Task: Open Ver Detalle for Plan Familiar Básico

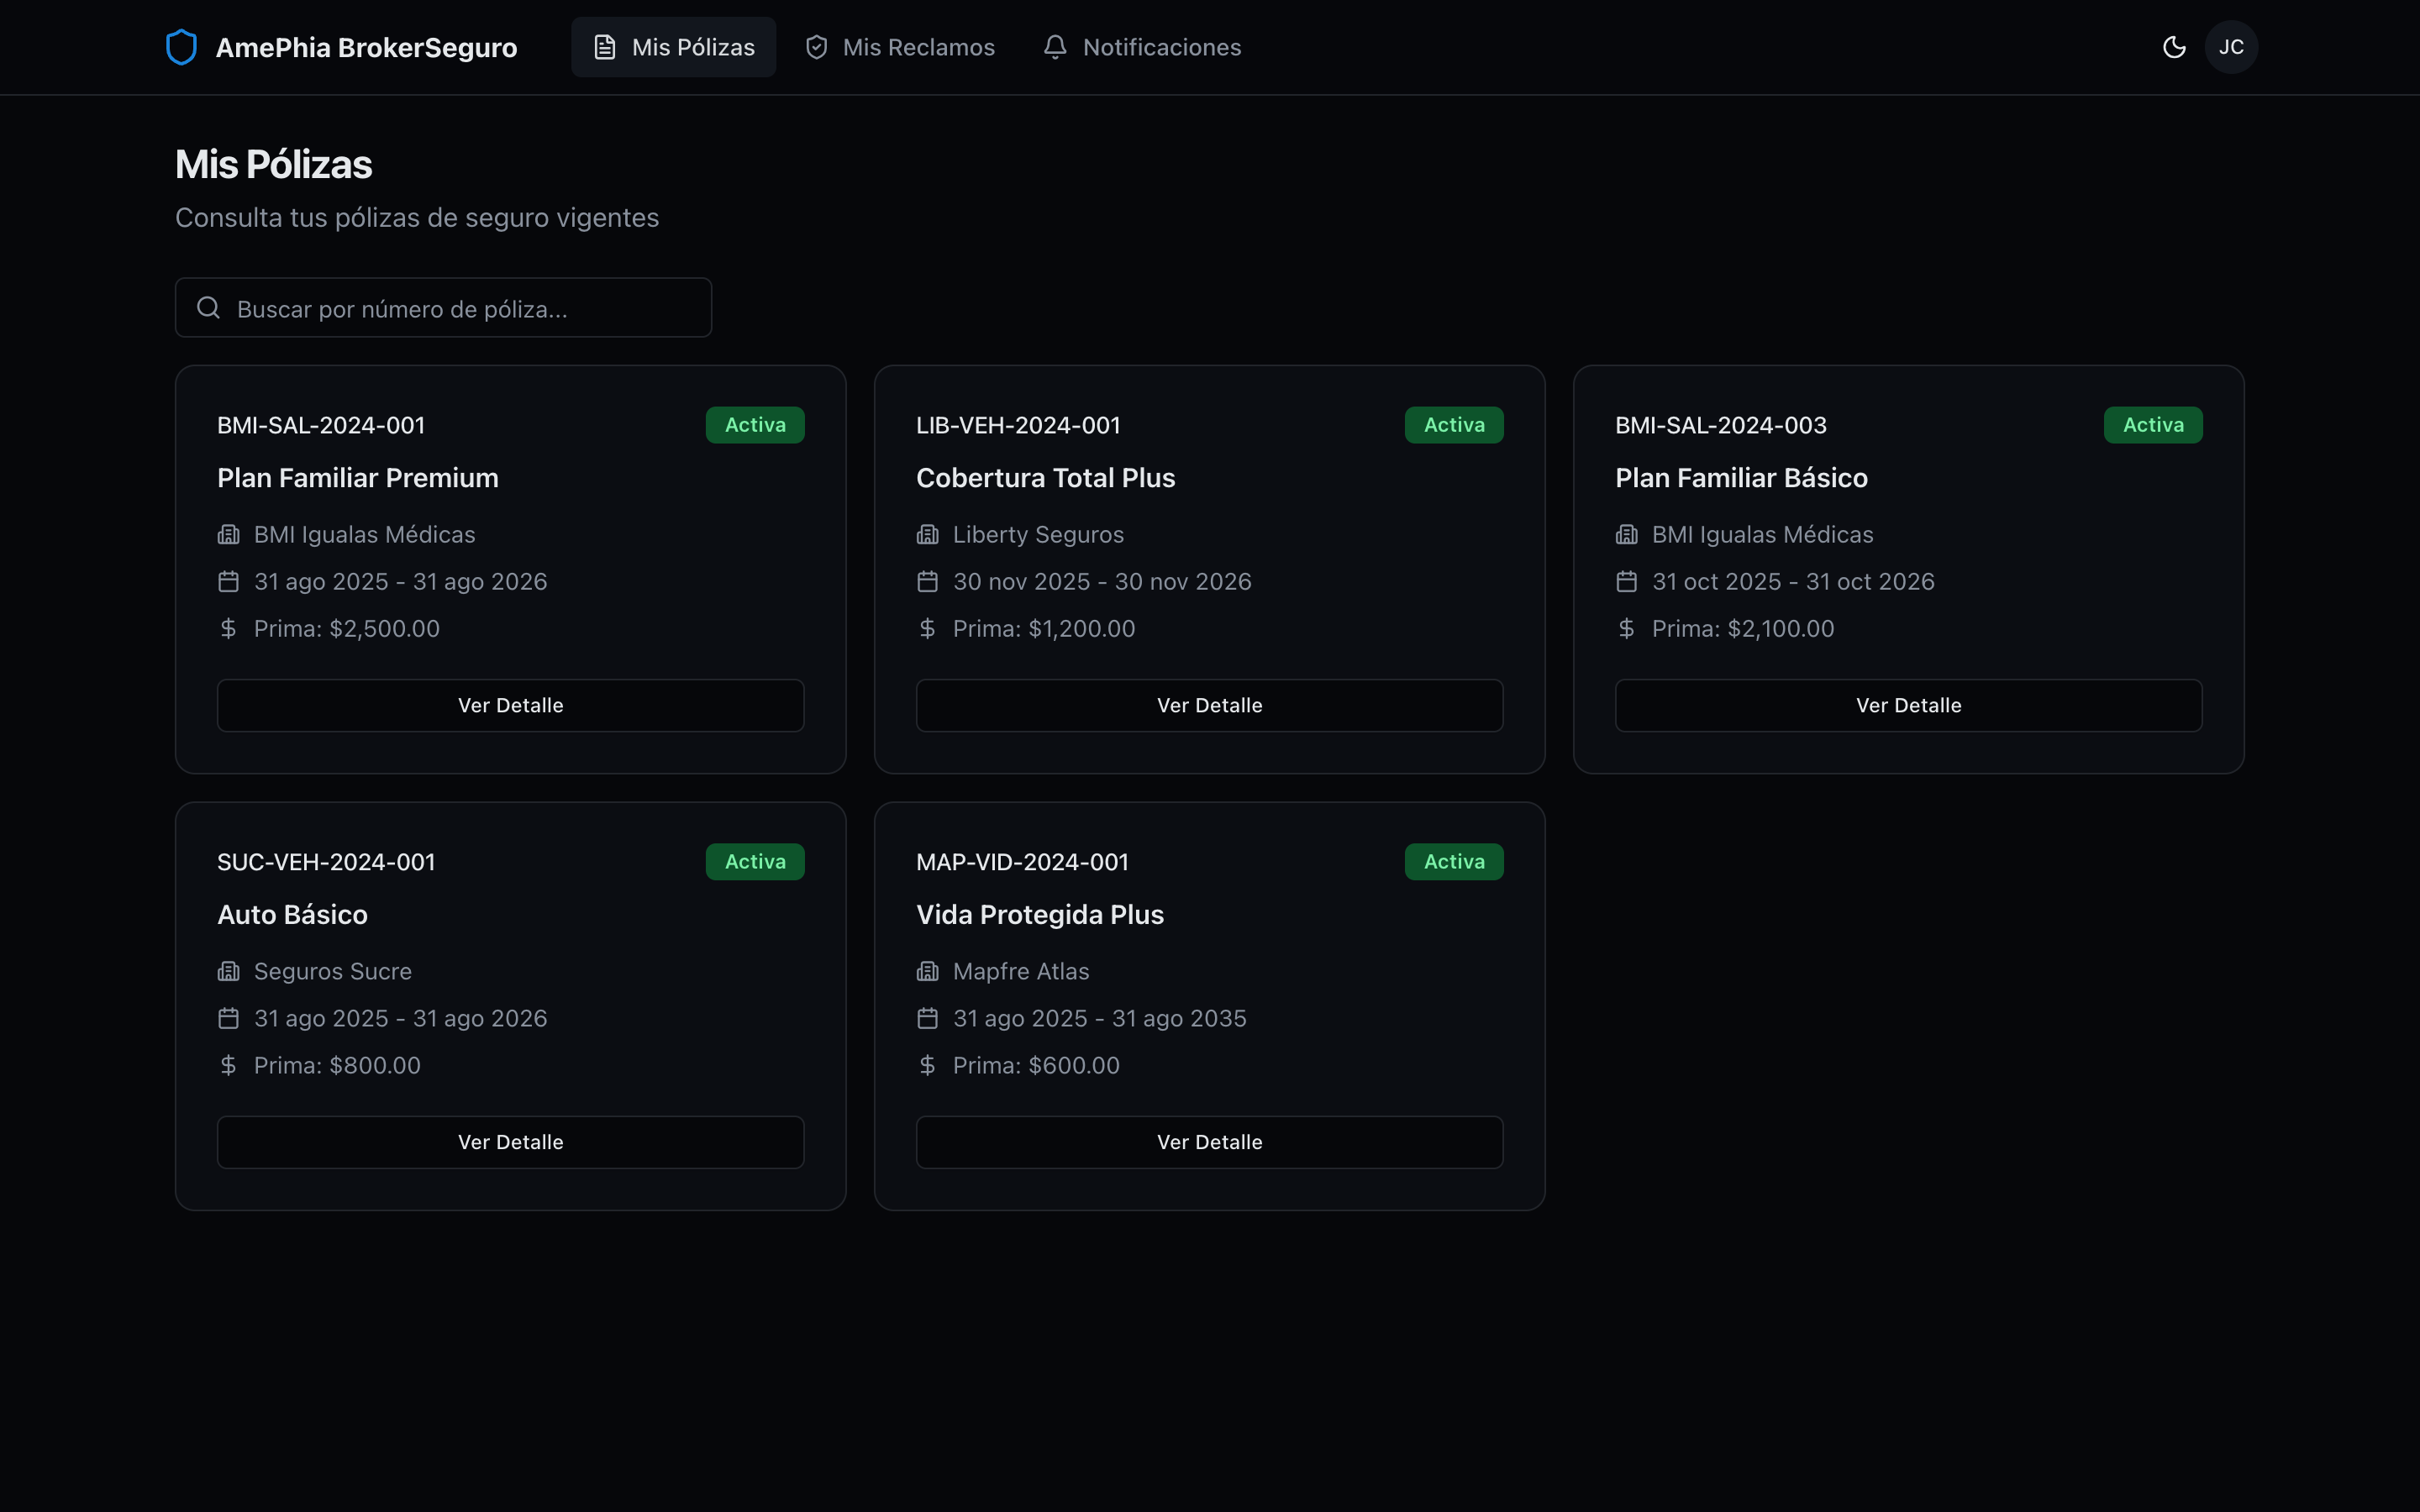Action: pyautogui.click(x=1908, y=706)
